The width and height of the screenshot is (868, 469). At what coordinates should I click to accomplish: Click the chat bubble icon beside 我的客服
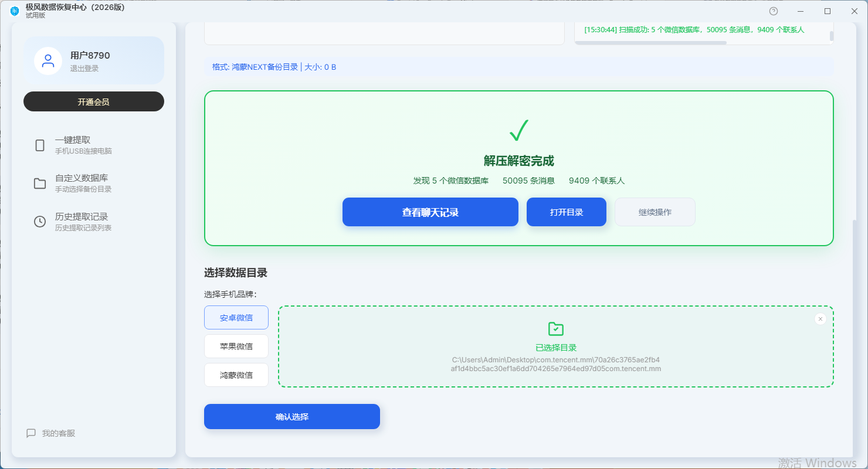click(x=31, y=433)
